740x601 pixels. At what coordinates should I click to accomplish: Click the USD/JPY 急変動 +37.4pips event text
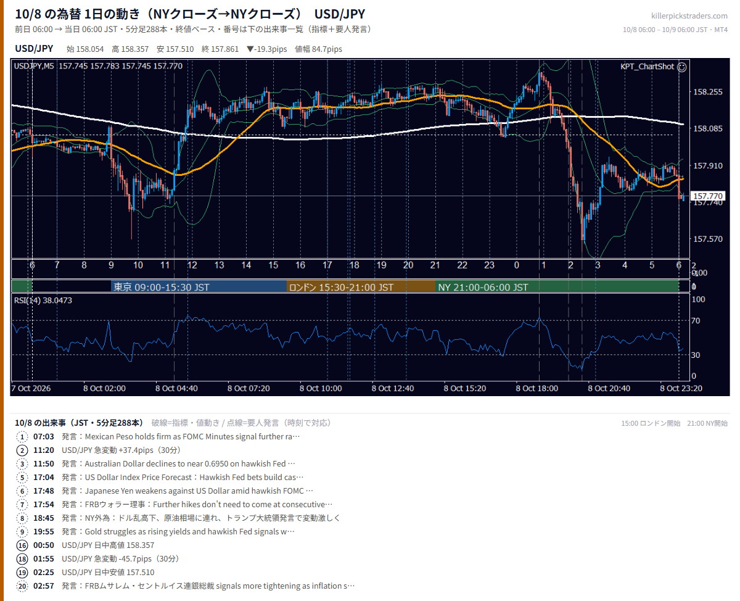click(x=121, y=450)
